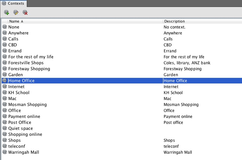This screenshot has width=242, height=160.
Task: Click the @ icon beside Calls
Action: (5, 39)
